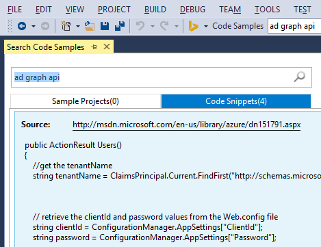Click the magnifying glass search icon
This screenshot has height=247, width=321.
tap(300, 77)
